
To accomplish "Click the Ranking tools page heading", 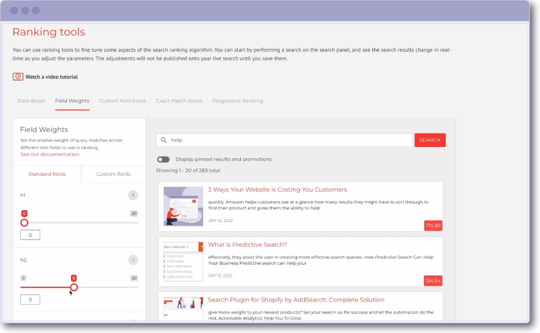I will pyautogui.click(x=48, y=32).
